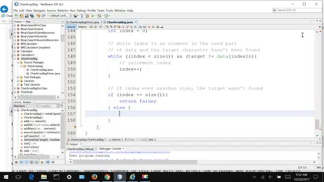Click the first Navigator filter icon at bottom
The image size is (324, 182).
[x=16, y=162]
